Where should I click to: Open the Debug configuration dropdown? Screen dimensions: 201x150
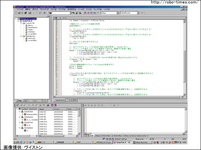117,13
